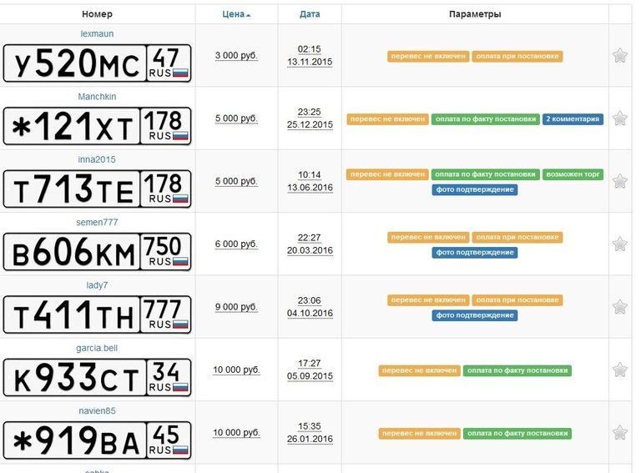The image size is (641, 473).
Task: Sort listings by the Цена column header
Action: [x=233, y=14]
